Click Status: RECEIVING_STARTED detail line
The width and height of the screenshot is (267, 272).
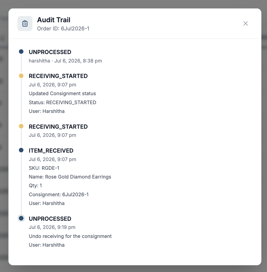point(63,102)
